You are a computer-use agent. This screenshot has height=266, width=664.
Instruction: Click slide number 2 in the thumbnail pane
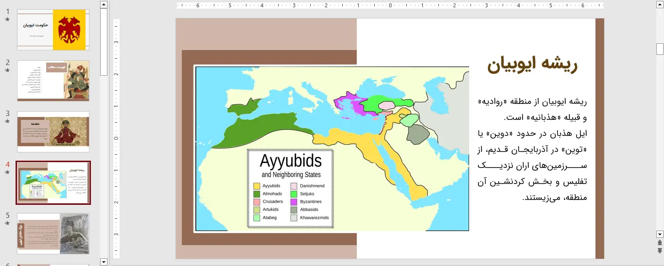click(7, 62)
